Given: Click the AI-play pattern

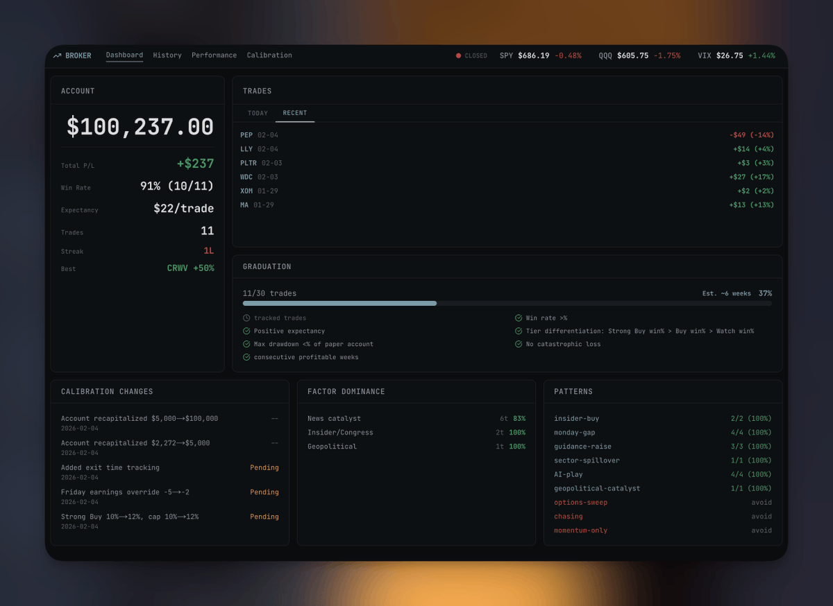Looking at the screenshot, I should coord(663,474).
